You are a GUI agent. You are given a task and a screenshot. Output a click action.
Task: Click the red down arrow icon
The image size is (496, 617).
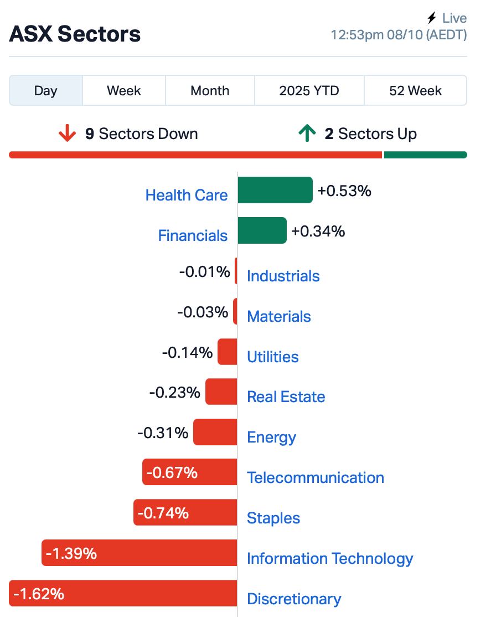click(67, 133)
